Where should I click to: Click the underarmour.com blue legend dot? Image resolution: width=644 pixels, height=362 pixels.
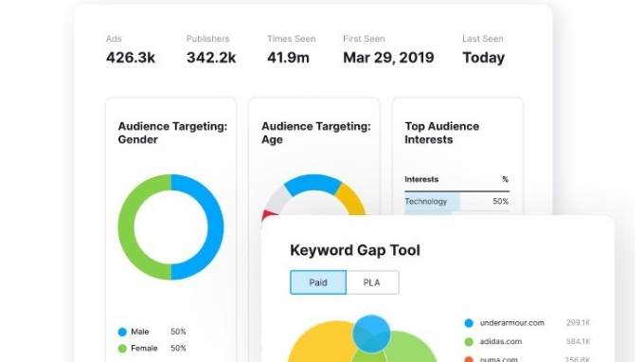pyautogui.click(x=469, y=323)
